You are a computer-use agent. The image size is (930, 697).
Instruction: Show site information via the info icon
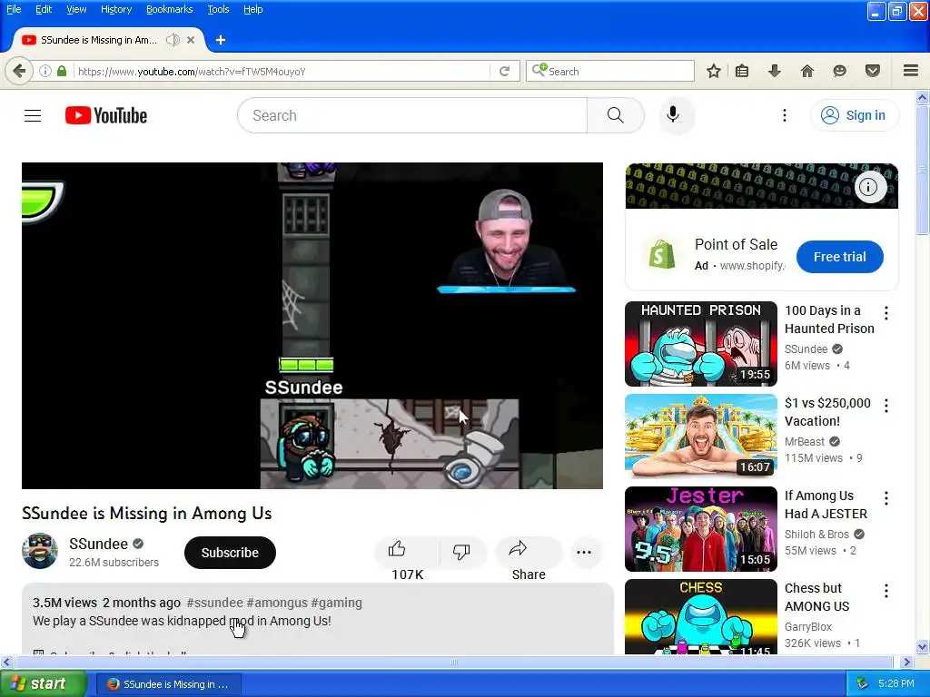coord(45,71)
